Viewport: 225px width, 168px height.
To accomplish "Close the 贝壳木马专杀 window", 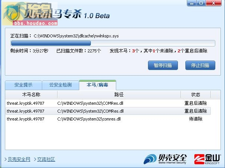I will click(213, 3).
